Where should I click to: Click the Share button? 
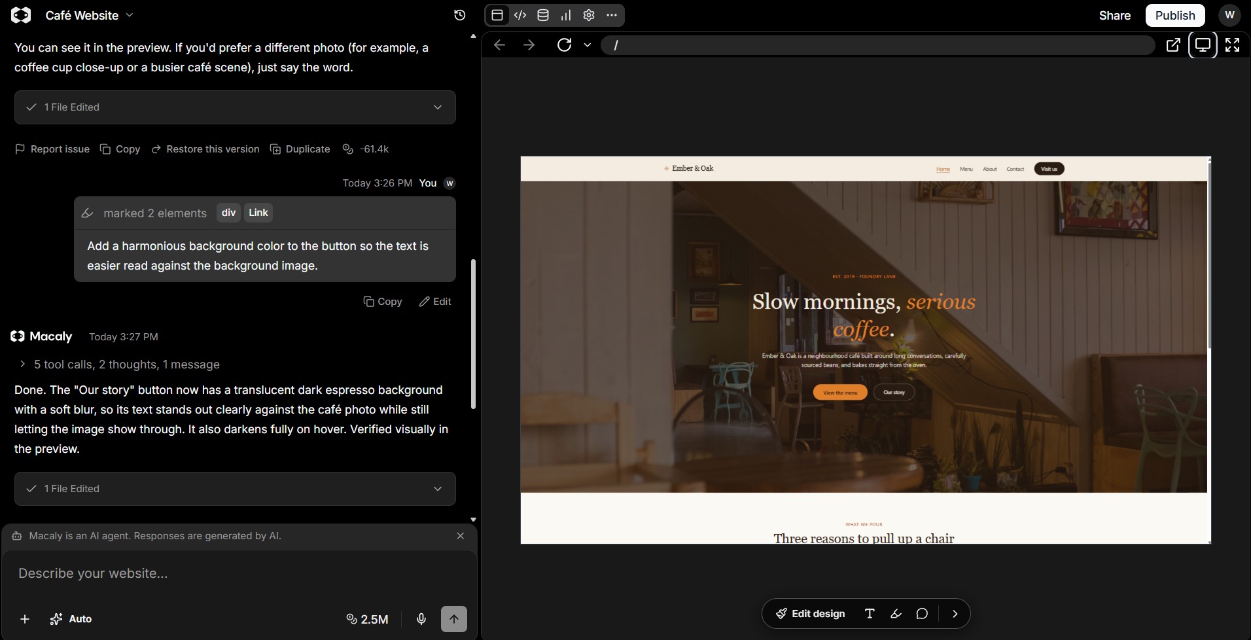click(1115, 15)
